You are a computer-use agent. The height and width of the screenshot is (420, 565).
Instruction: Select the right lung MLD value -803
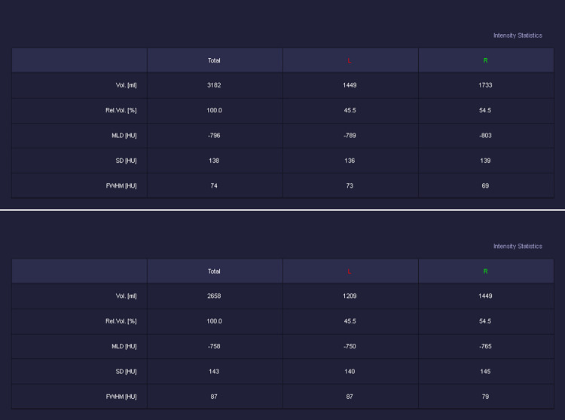(485, 136)
